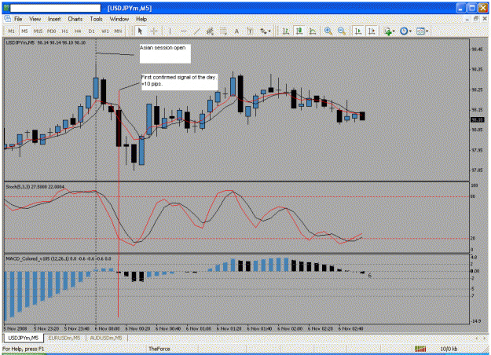Select the equidistant channel tool
The width and height of the screenshot is (491, 355).
(210, 31)
